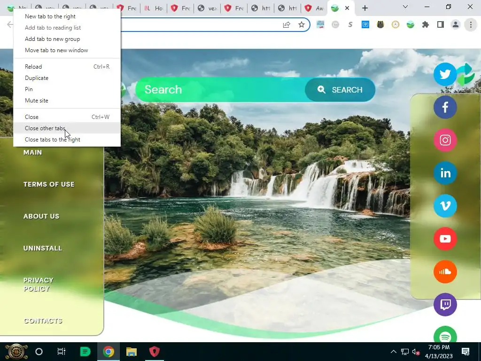Open the green chat app in taskbar

(85, 352)
